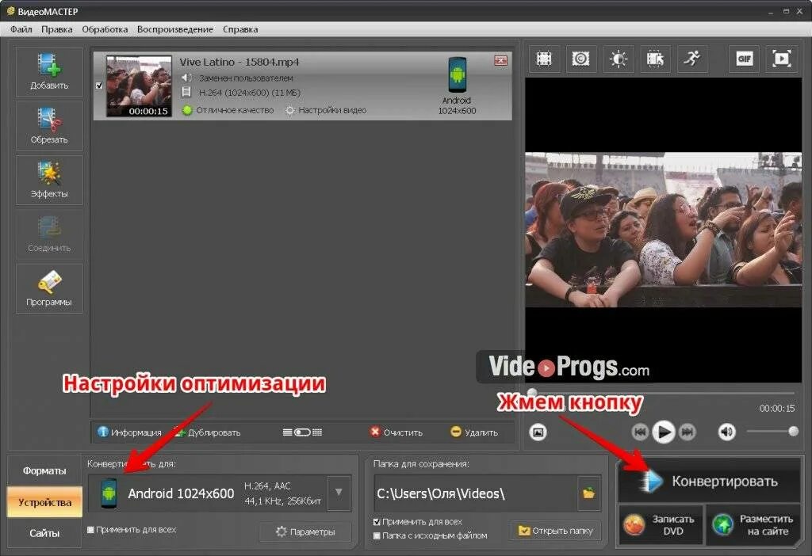Click the Конвертировать button
The image size is (812, 556).
[x=710, y=481]
